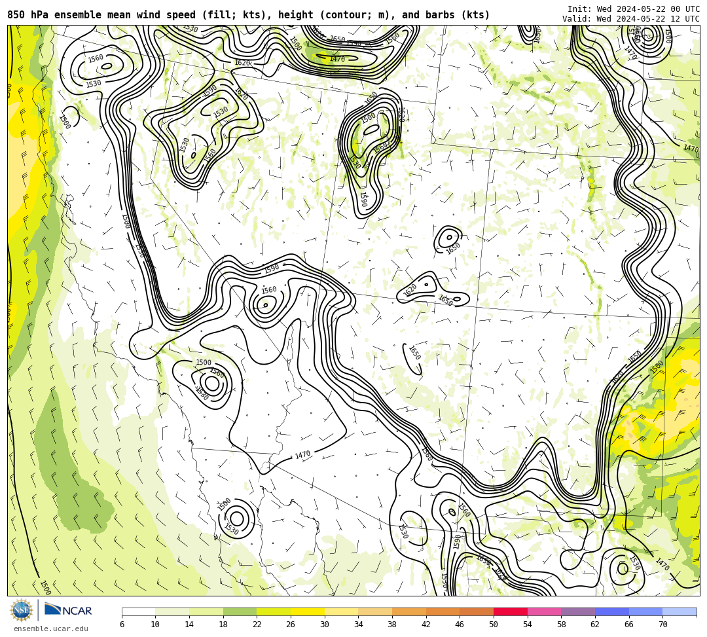The width and height of the screenshot is (707, 637).
Task: Click the legend tick label 22
Action: click(x=257, y=625)
